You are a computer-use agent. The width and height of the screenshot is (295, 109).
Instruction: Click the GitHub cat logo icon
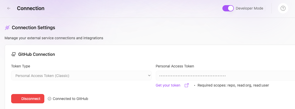13,54
